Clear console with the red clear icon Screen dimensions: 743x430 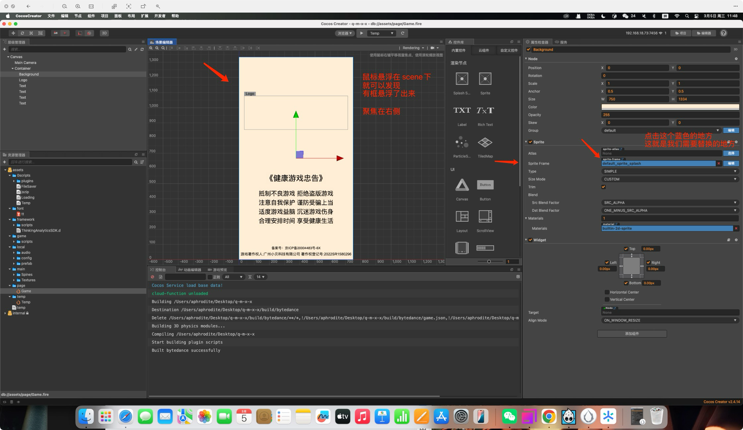pos(153,277)
